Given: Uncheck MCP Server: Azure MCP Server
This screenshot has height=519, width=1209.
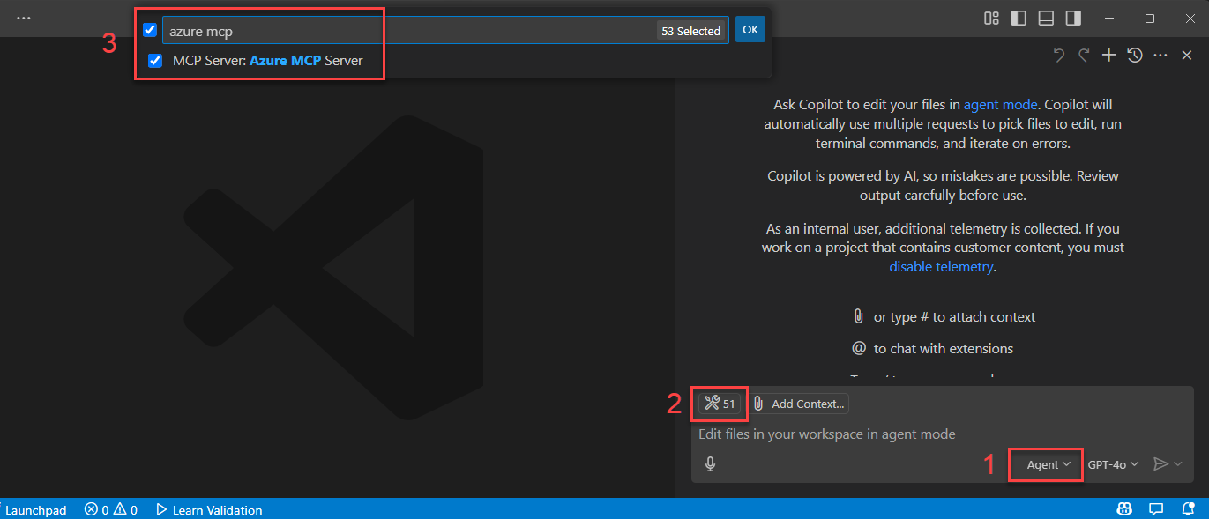Looking at the screenshot, I should pos(156,61).
